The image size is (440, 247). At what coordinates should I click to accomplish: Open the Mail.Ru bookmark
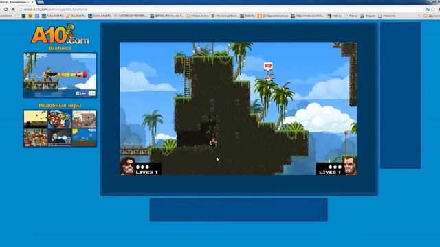tap(247, 16)
